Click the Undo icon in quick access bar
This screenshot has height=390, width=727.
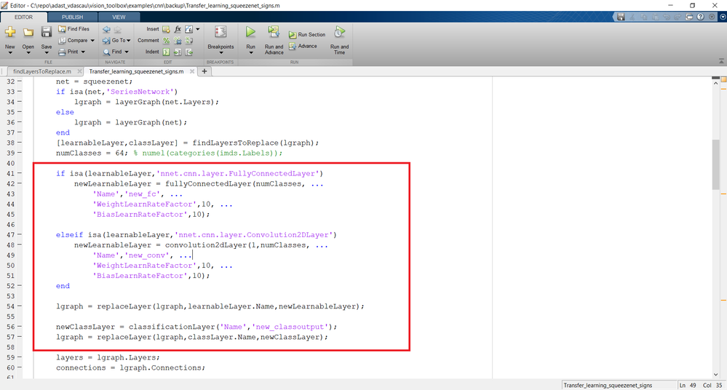(667, 17)
